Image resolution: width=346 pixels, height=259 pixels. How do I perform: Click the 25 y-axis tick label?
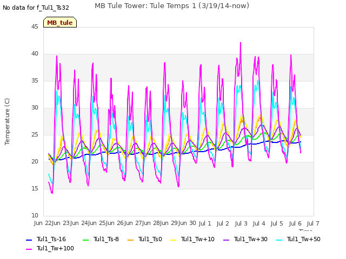35,135
